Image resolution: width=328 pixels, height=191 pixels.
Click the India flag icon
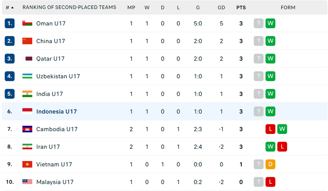[x=27, y=94]
